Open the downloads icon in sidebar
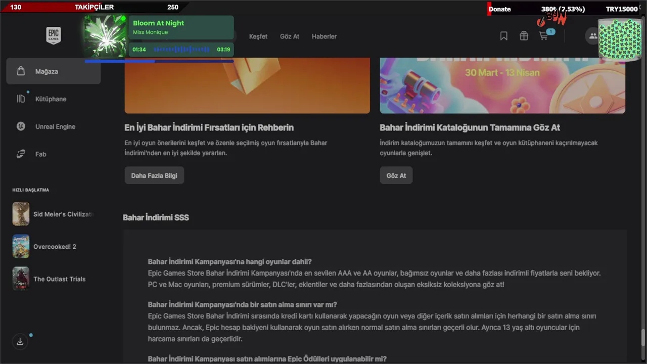647x364 pixels. [x=20, y=341]
